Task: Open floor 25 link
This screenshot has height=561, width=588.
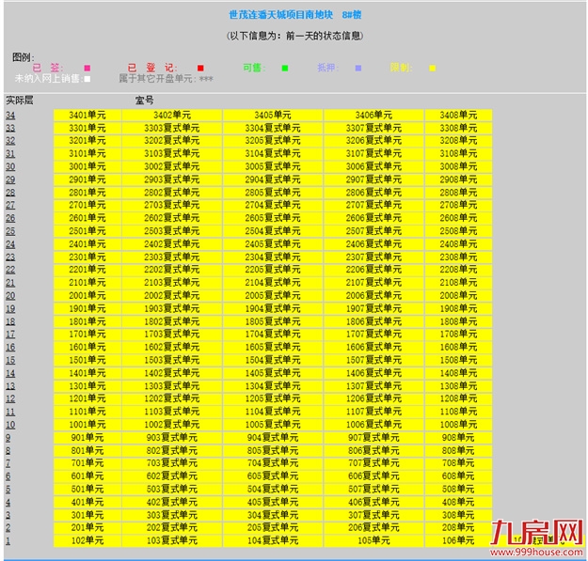Action: 10,231
